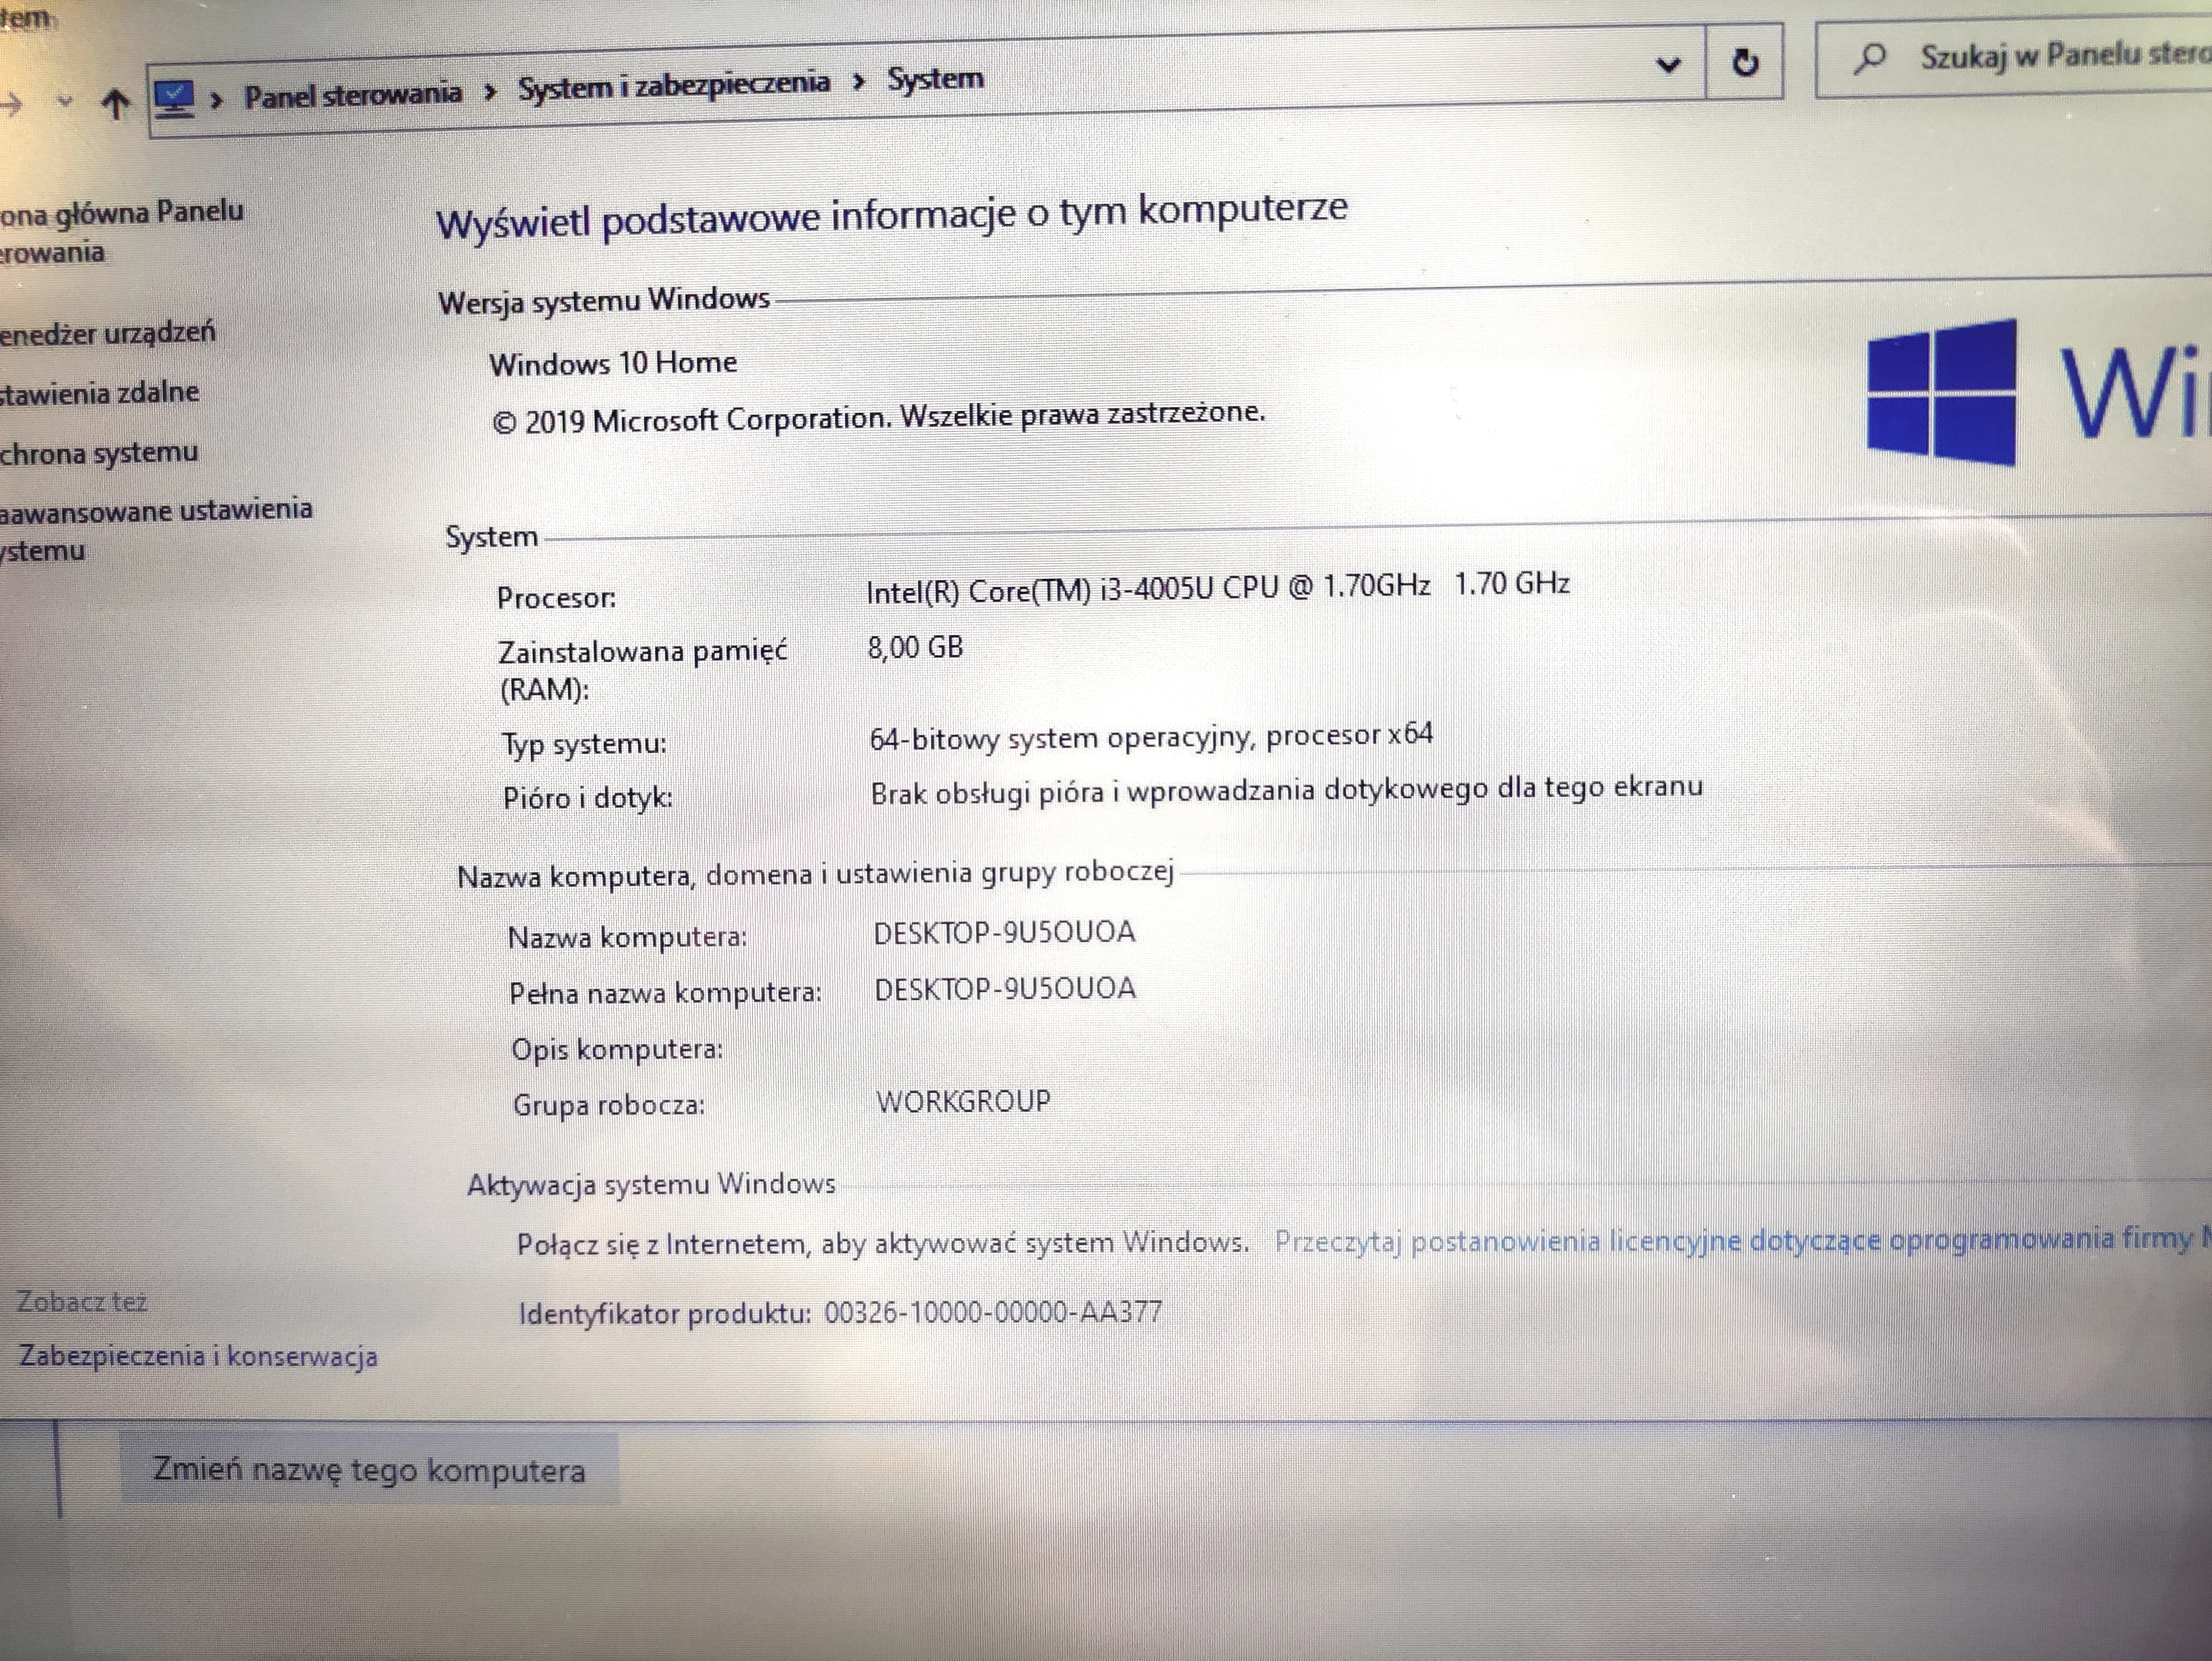Click the computer icon in the address bar
This screenshot has width=2212, height=1661.
pyautogui.click(x=173, y=95)
